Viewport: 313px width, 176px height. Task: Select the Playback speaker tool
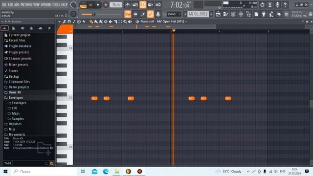tap(130, 22)
